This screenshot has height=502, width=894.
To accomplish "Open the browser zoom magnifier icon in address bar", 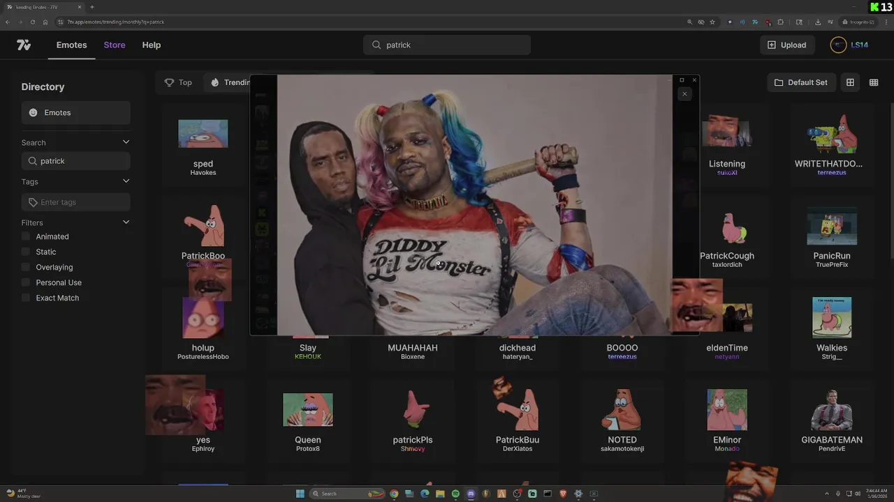I will pos(689,22).
